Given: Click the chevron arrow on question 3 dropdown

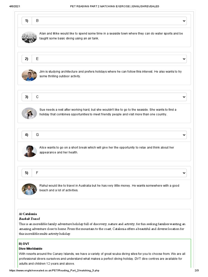Looking at the screenshot, I should click(x=184, y=97).
